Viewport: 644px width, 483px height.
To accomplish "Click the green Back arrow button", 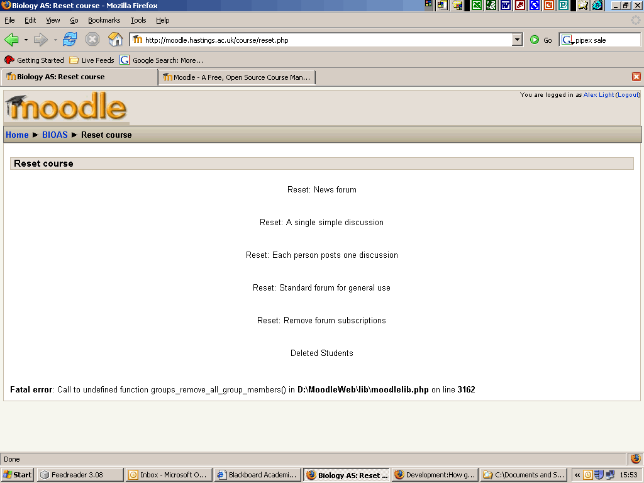I will (x=11, y=40).
